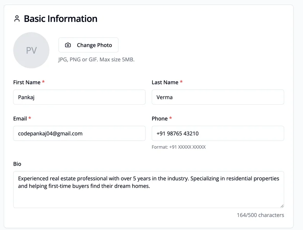This screenshot has width=303, height=230.
Task: Focus the First Name field containing Pankaj
Action: [x=79, y=97]
